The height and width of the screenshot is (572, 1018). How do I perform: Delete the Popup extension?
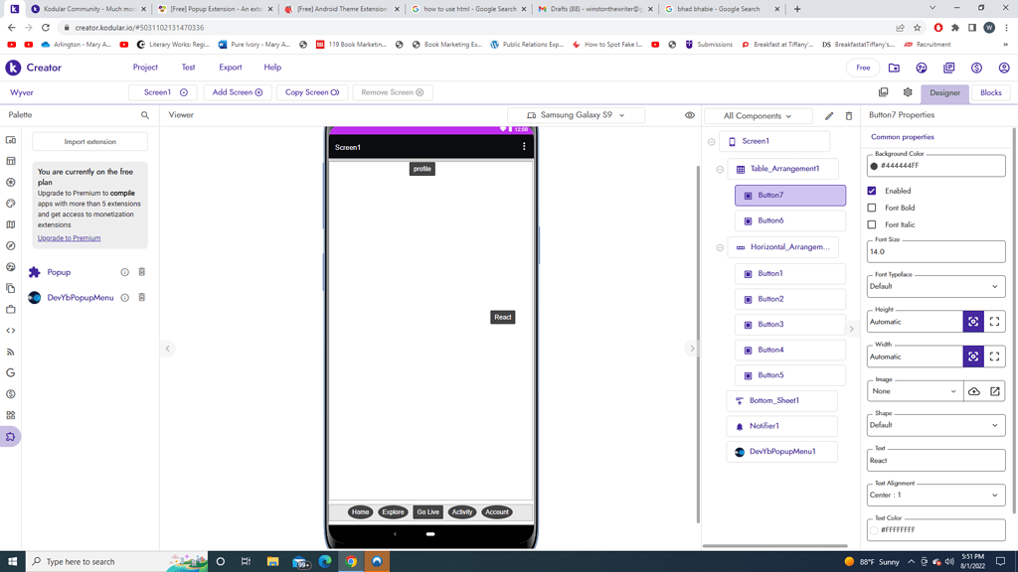coord(141,272)
